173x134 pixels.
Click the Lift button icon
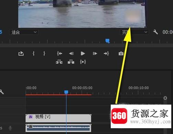point(59,62)
